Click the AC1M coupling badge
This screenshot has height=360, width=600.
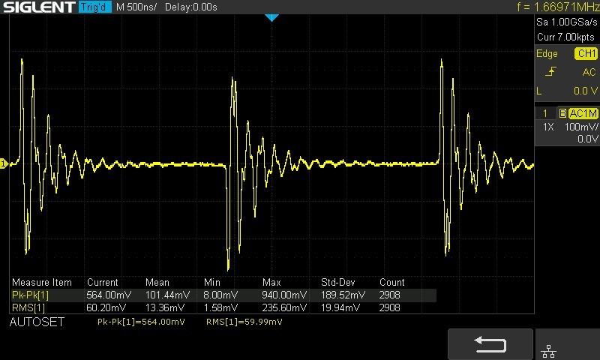tap(583, 113)
